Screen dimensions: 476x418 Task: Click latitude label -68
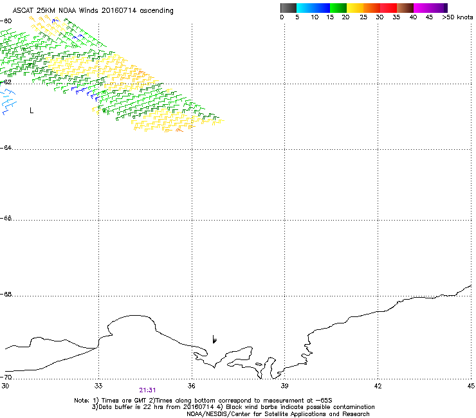click(6, 294)
